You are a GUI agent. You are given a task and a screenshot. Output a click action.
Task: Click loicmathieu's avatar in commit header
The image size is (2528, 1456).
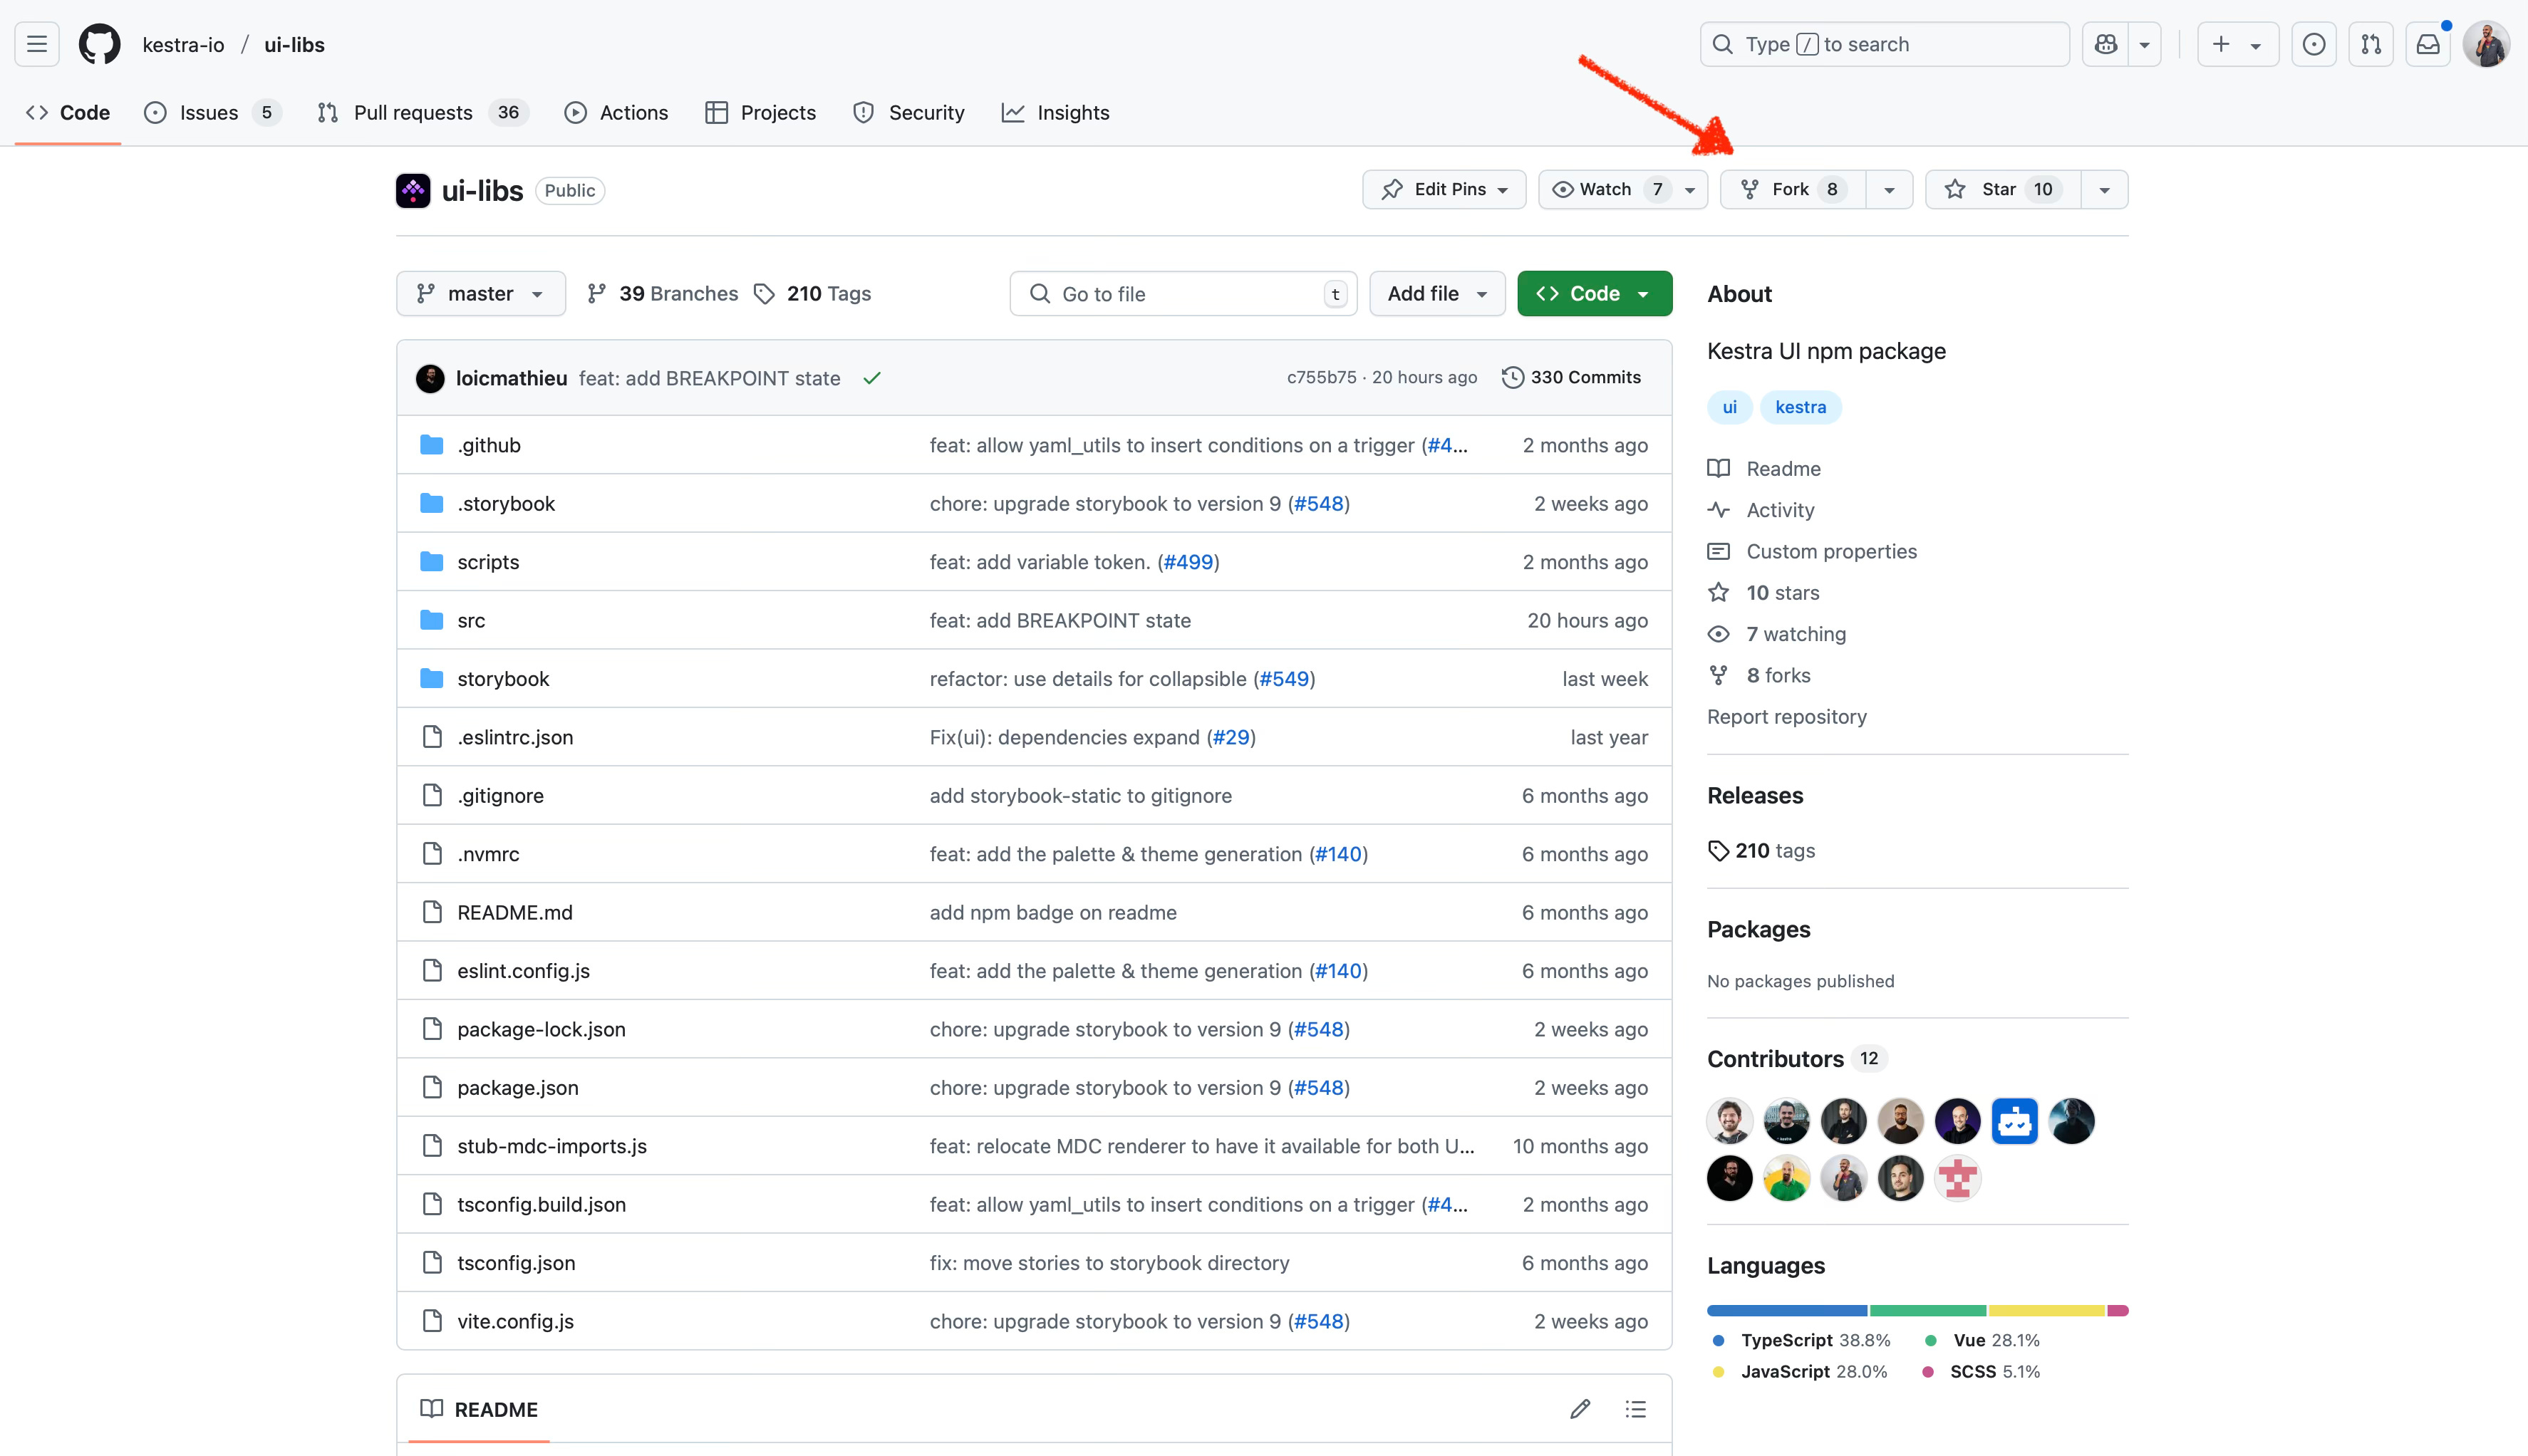[x=430, y=378]
